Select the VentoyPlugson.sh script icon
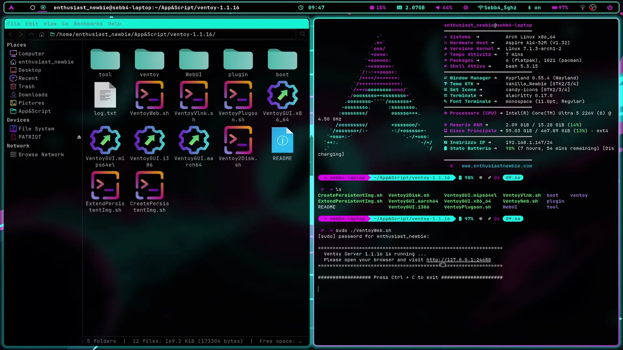 pyautogui.click(x=238, y=95)
